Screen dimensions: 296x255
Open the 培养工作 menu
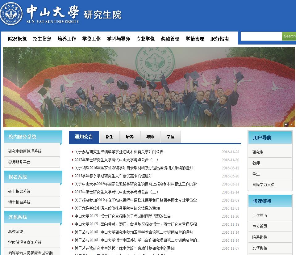[x=67, y=39]
